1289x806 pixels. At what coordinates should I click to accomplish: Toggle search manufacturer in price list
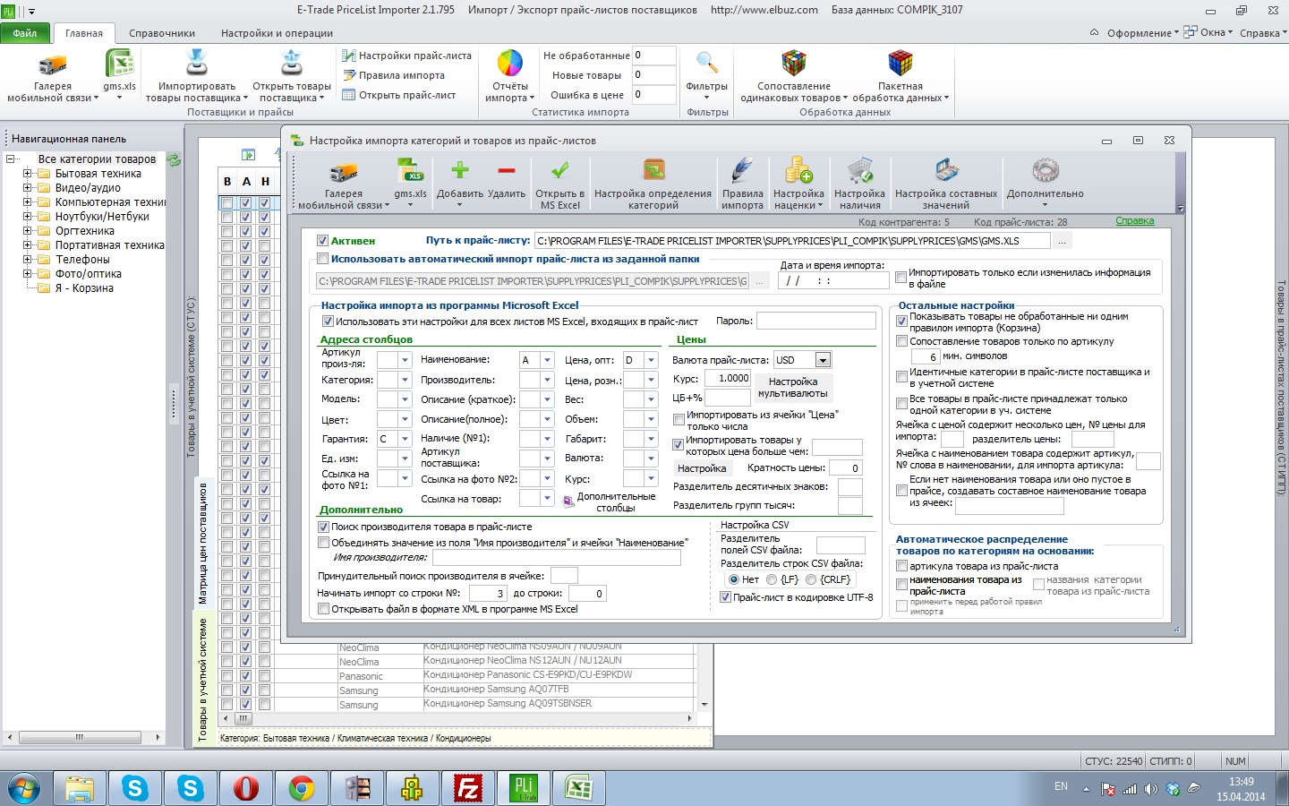(323, 527)
